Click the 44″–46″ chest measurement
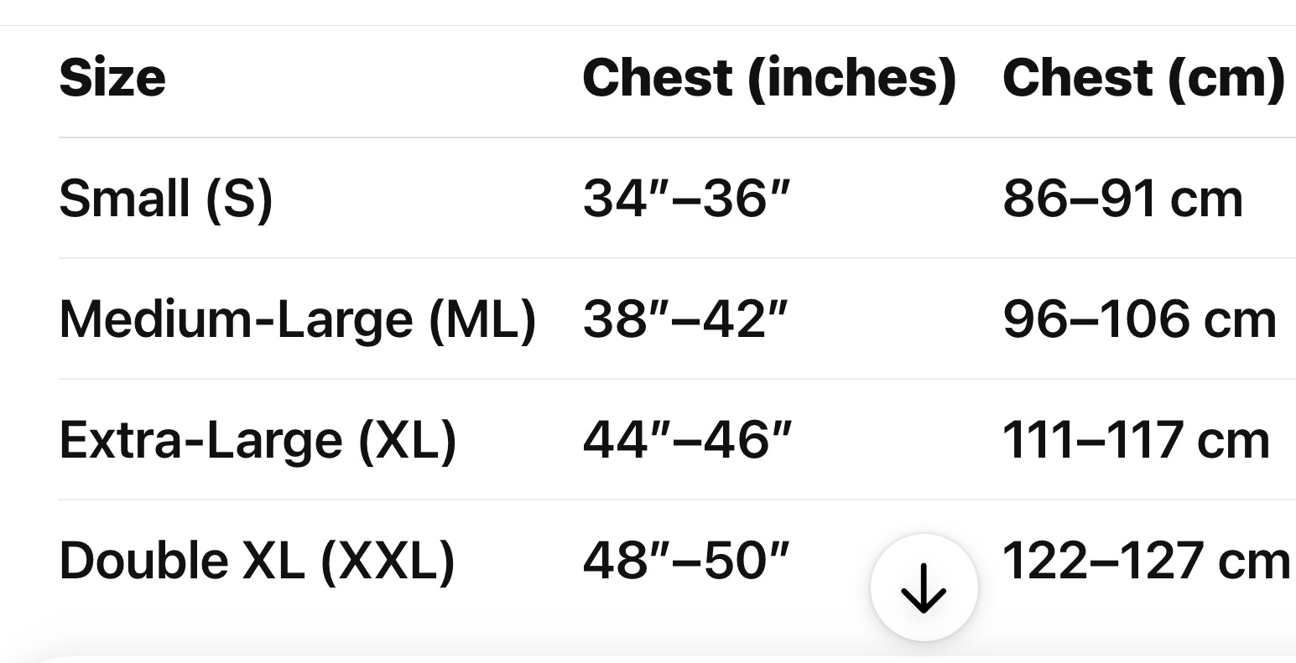The image size is (1296, 663). tap(687, 441)
